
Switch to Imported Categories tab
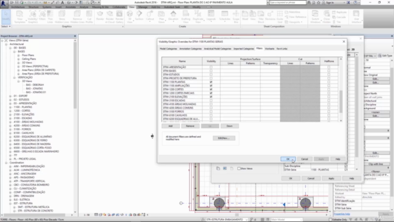point(244,49)
